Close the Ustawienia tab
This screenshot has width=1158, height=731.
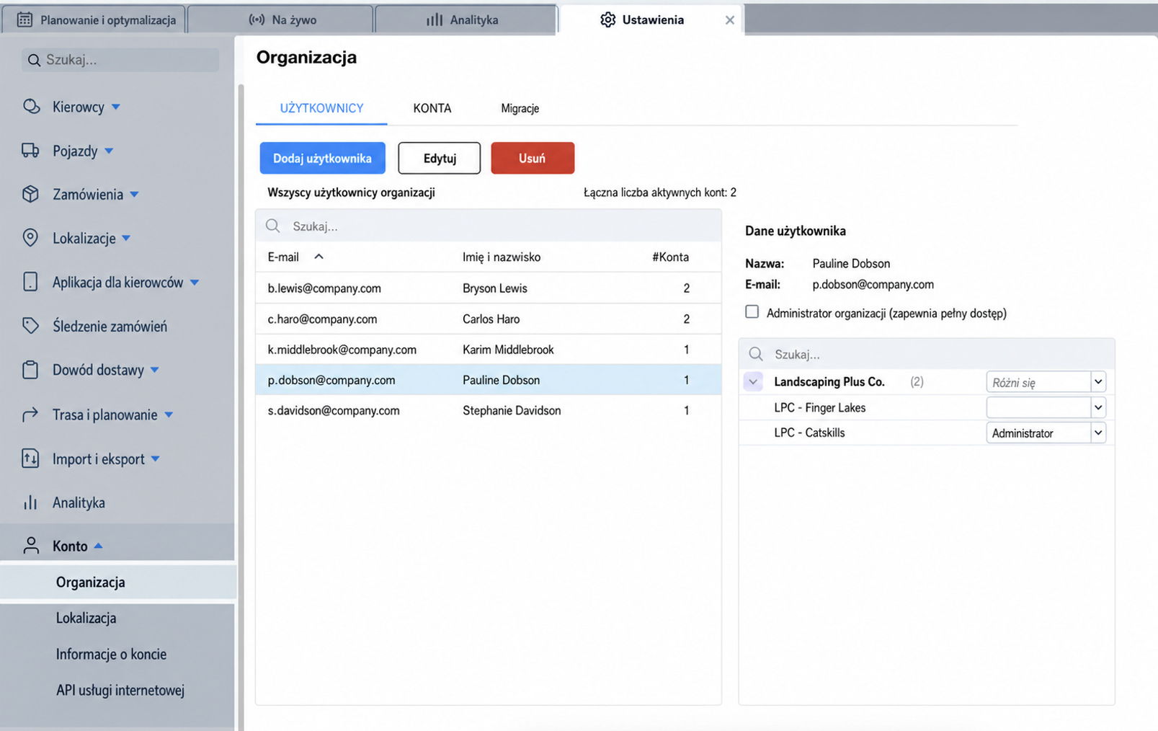click(x=730, y=20)
